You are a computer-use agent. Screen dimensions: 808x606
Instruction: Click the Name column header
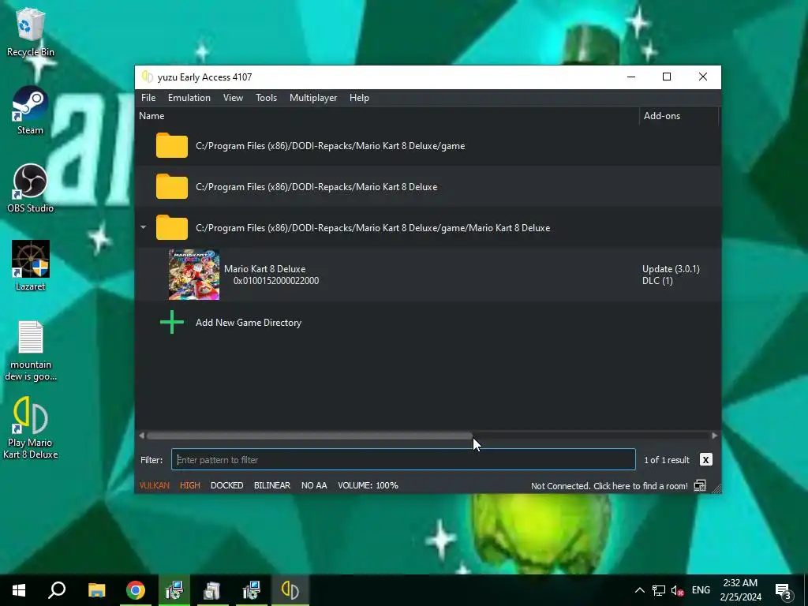tap(151, 116)
